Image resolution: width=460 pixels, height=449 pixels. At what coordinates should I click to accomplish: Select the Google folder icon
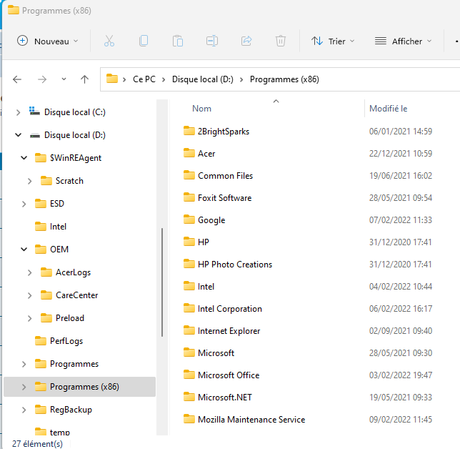tap(189, 219)
